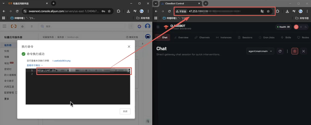This screenshot has height=125, width=311.
Task: Click the Health OK status pill
Action: tap(283, 27)
